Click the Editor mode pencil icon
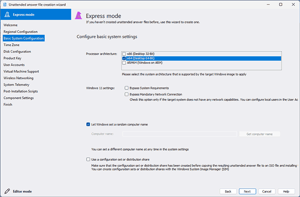300x197 pixels. (x=7, y=191)
